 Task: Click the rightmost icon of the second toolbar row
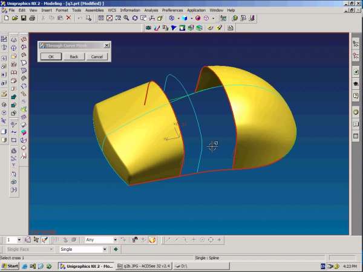[x=230, y=28]
